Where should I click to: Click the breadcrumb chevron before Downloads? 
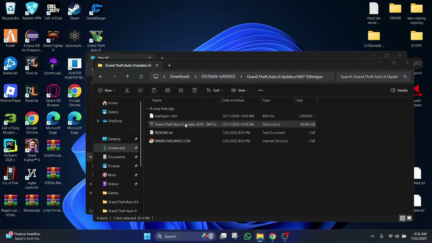point(164,77)
